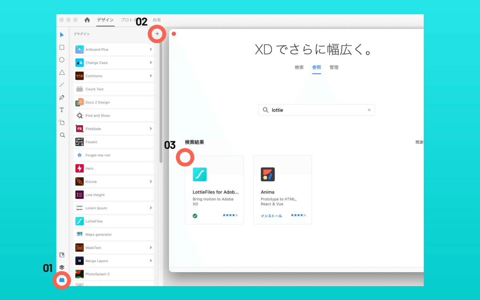Click the green installed checkmark on LottieFiles card
Image resolution: width=480 pixels, height=300 pixels.
pos(195,216)
